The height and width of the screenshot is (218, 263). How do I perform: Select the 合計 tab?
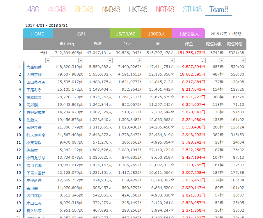coord(81,33)
